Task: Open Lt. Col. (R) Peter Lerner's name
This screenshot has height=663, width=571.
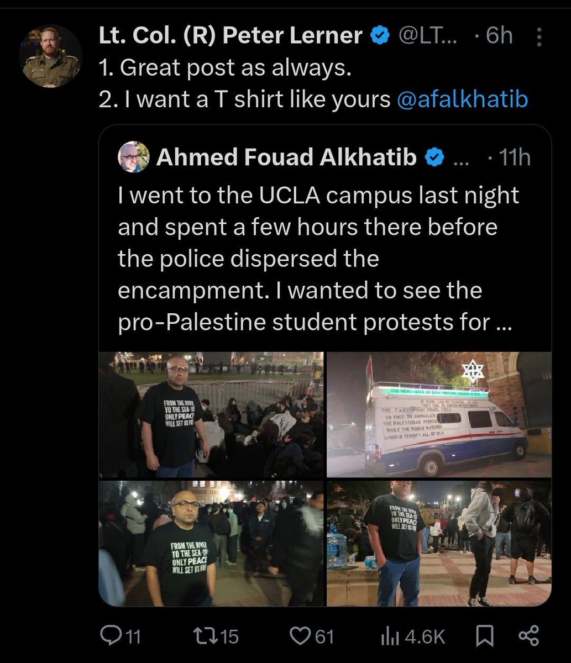Action: coord(230,36)
